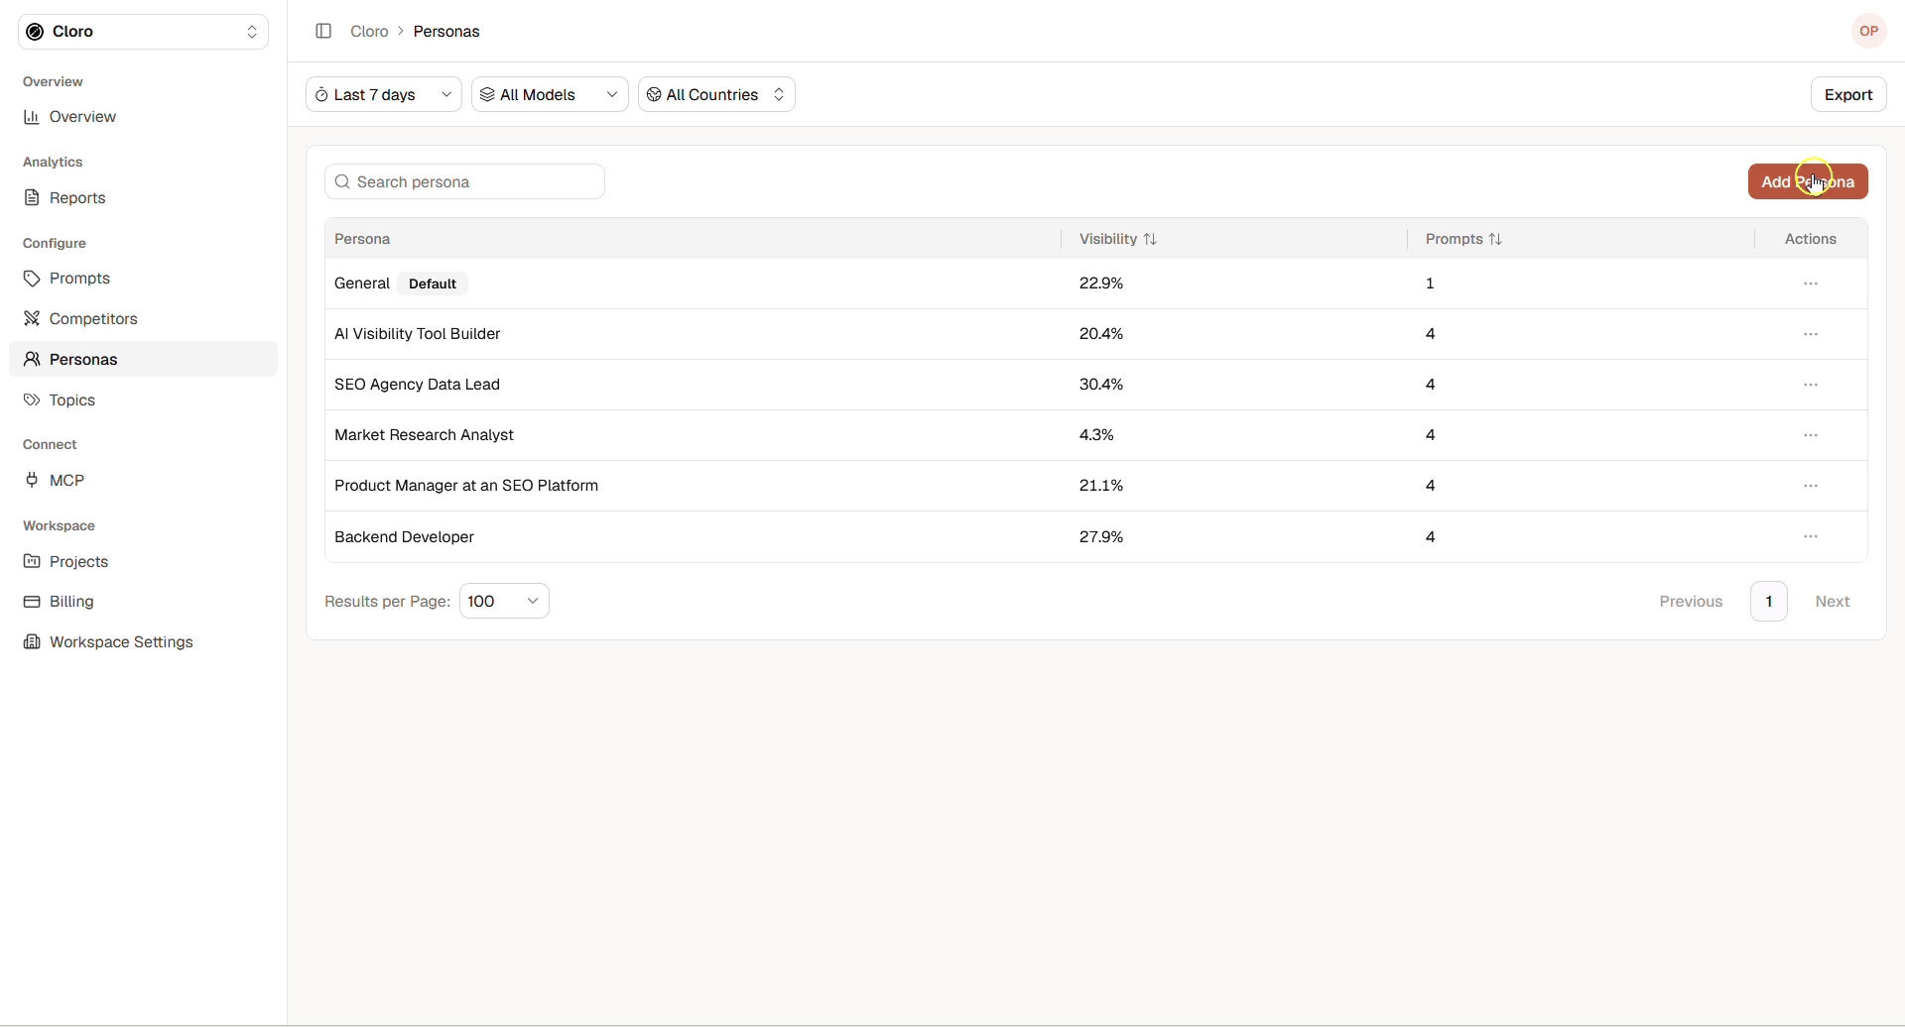Viewport: 1905px width, 1027px height.
Task: Go to Previous page
Action: pyautogui.click(x=1691, y=602)
